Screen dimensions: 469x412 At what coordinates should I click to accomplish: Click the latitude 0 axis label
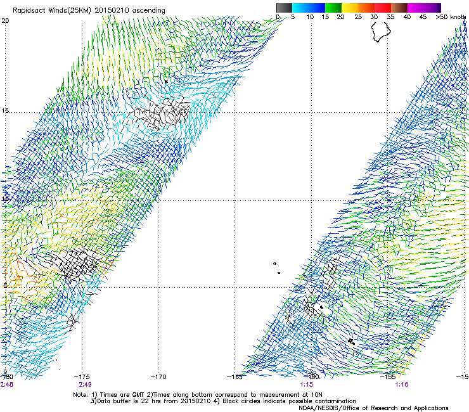5,372
